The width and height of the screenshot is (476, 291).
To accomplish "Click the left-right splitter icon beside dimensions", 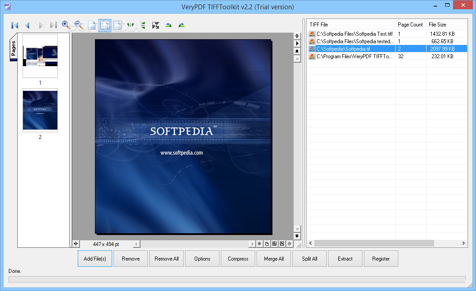I will click(x=76, y=244).
